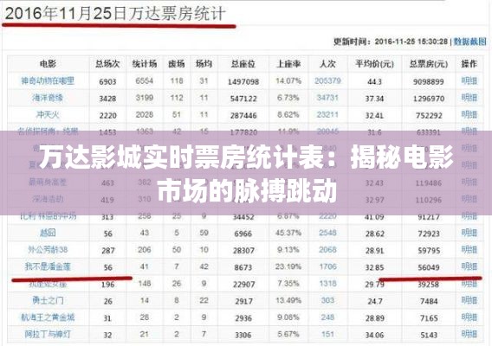Click the 废场 column header
Screen dimensions: 492x346
point(177,64)
